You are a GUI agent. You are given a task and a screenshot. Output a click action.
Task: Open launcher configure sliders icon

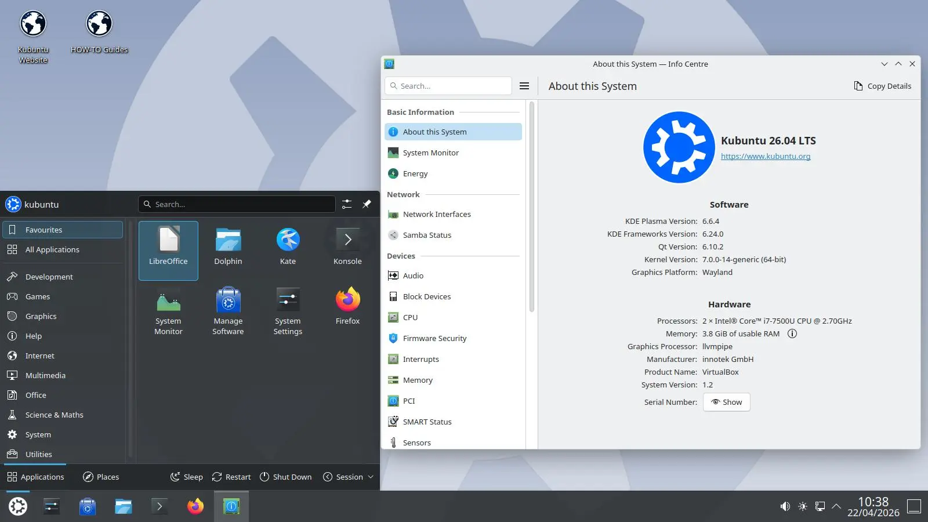(347, 204)
